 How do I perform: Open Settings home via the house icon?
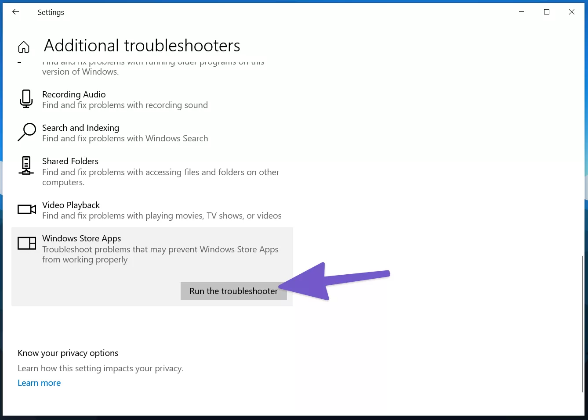(x=24, y=47)
